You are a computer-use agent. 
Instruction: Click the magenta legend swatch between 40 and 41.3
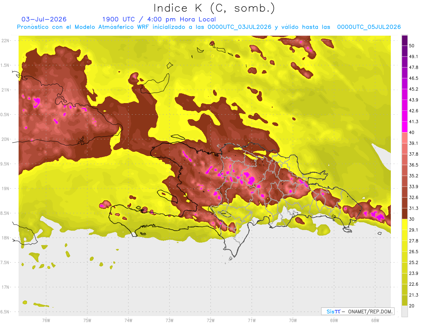point(405,127)
